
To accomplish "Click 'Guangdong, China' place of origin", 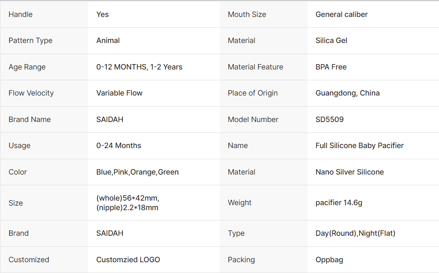I will coord(348,93).
